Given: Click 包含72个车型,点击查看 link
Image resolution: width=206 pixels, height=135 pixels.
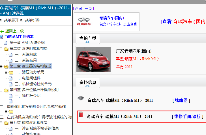Looking at the screenshot, I should (118, 24).
